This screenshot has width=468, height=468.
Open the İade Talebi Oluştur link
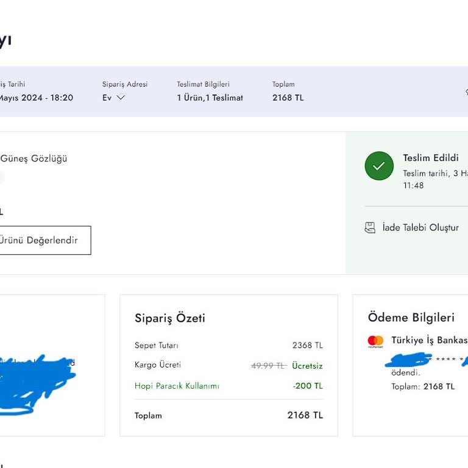(420, 228)
